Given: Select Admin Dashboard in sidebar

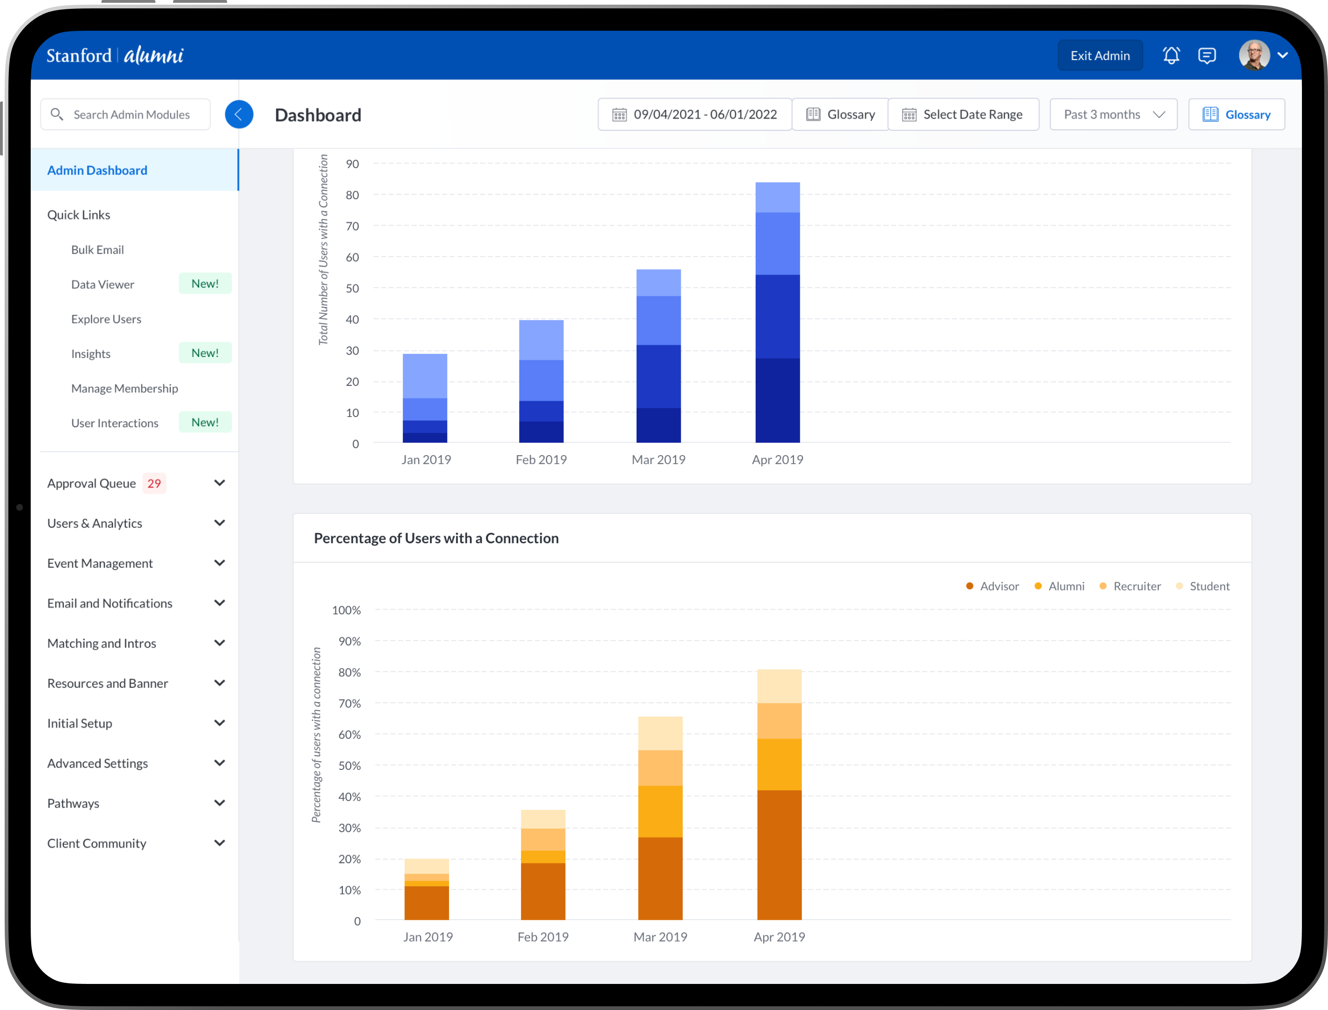Looking at the screenshot, I should 97,170.
